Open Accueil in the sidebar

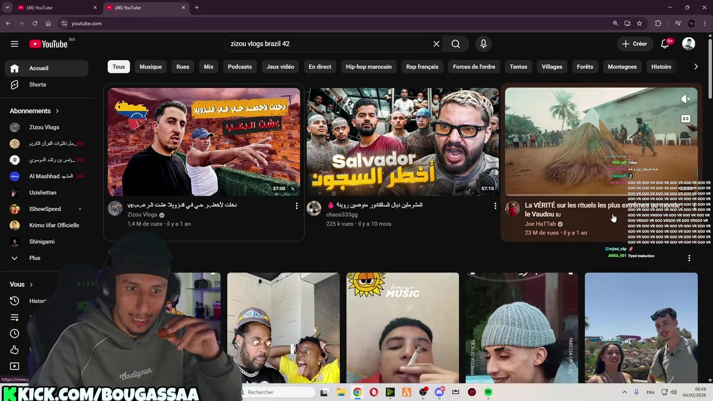[x=46, y=68]
